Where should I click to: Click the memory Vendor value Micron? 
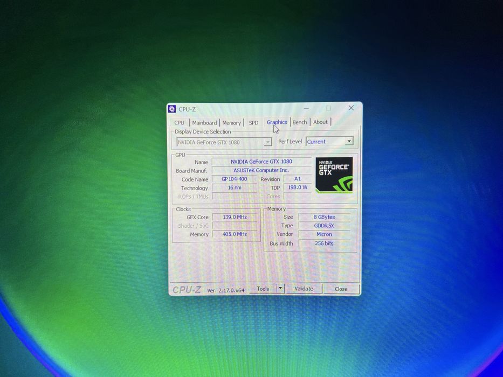325,234
